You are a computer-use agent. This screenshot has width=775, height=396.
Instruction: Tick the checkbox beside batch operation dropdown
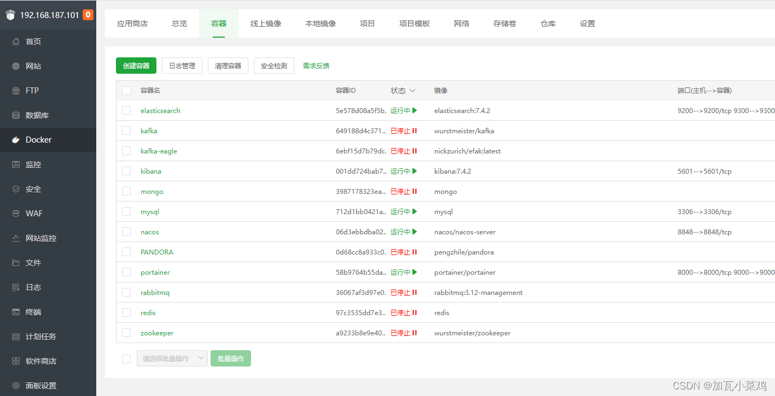pos(126,359)
